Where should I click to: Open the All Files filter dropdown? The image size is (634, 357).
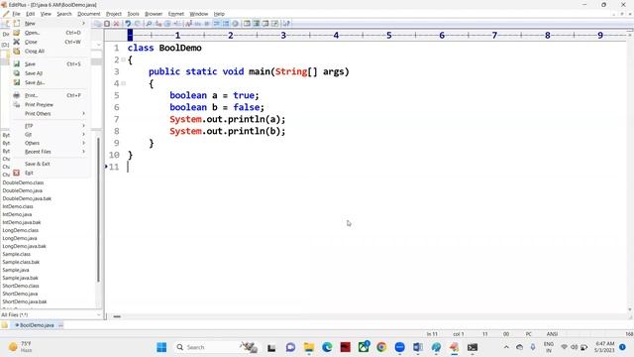click(99, 314)
